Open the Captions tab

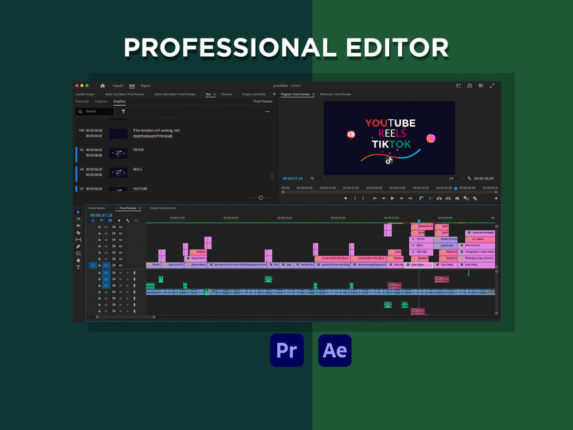(101, 101)
